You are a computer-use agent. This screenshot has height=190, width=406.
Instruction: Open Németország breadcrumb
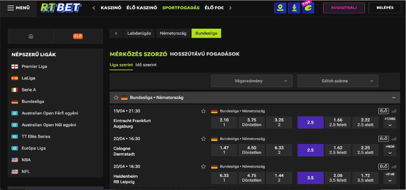pyautogui.click(x=173, y=33)
